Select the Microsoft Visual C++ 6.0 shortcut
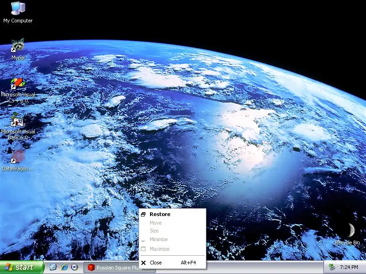This screenshot has height=274, width=366. 18,90
